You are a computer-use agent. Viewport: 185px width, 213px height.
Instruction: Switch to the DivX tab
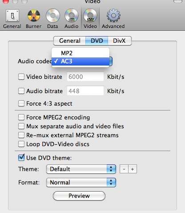pyautogui.click(x=119, y=41)
